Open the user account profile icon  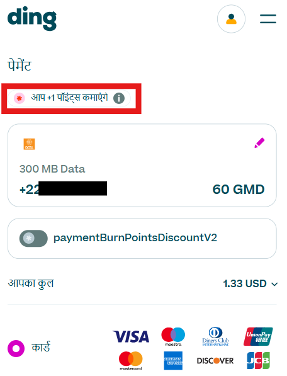pos(231,19)
